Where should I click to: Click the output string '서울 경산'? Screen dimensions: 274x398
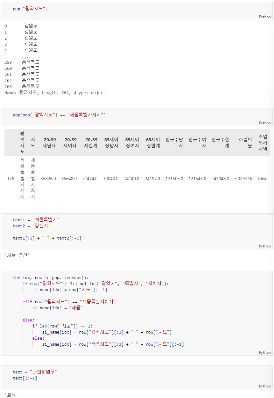coord(17,255)
